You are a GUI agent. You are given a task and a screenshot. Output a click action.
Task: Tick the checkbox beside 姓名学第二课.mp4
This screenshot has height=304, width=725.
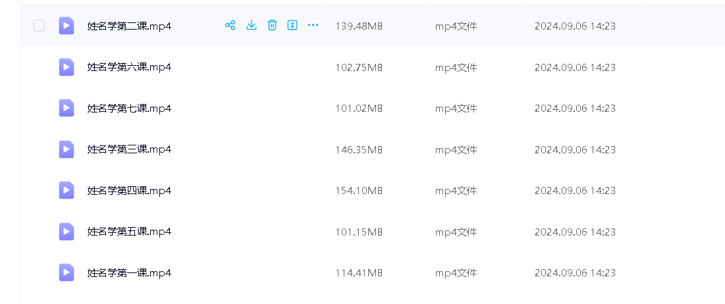(40, 26)
